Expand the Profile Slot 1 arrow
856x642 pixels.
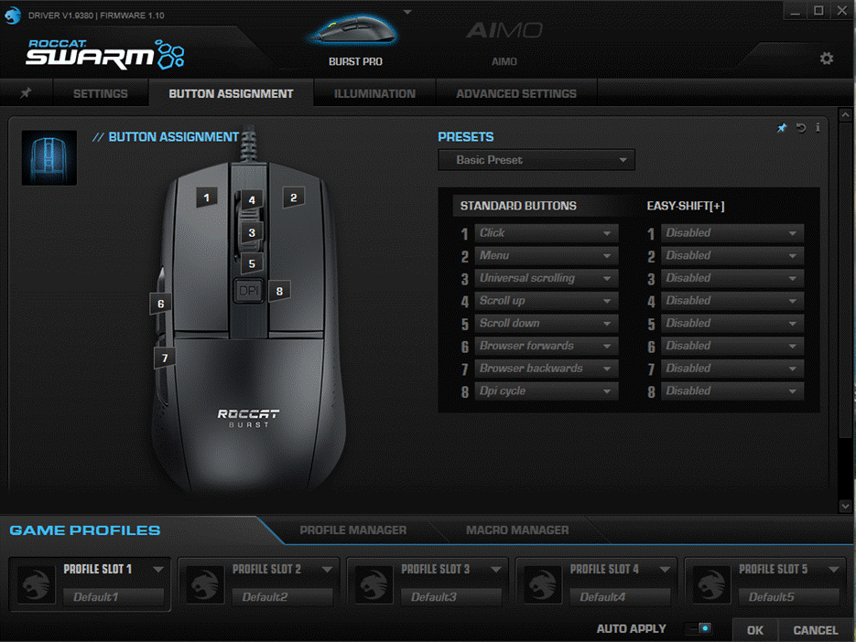tap(158, 570)
